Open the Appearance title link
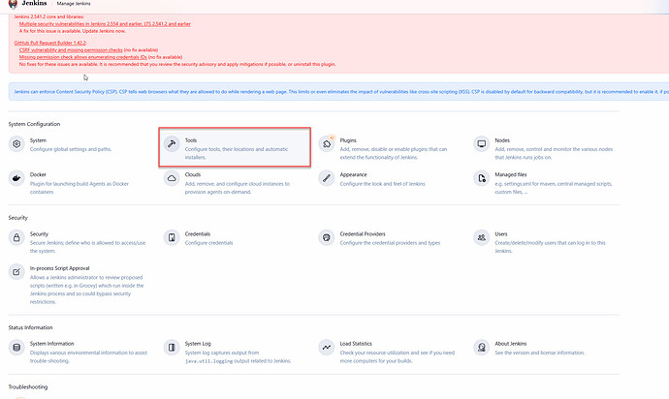Screen dimensions: 669x399 353,174
